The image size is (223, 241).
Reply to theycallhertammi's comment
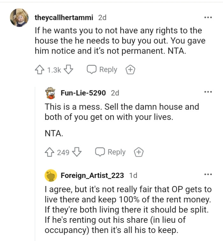[x=102, y=70]
